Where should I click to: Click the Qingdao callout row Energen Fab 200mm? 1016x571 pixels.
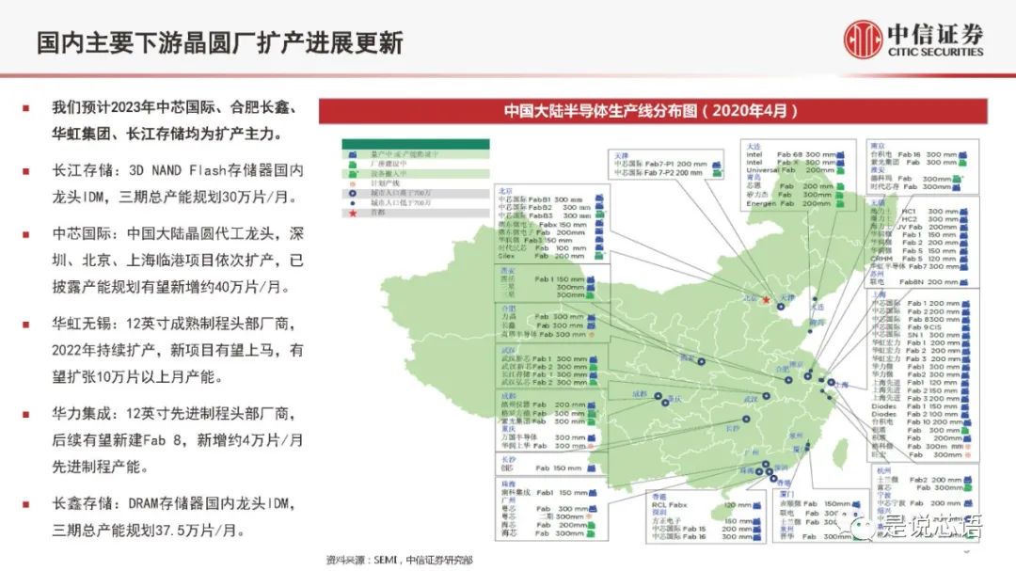(x=794, y=203)
